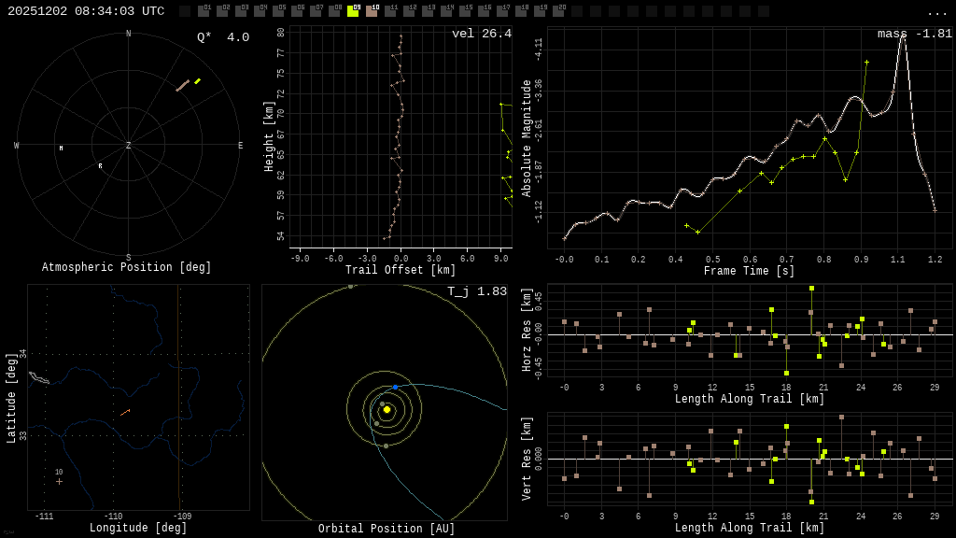Click the vel 26.4 velocity readout

click(484, 32)
